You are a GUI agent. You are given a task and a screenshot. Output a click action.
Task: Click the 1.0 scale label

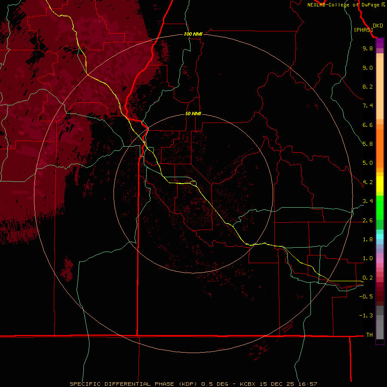tap(368, 258)
